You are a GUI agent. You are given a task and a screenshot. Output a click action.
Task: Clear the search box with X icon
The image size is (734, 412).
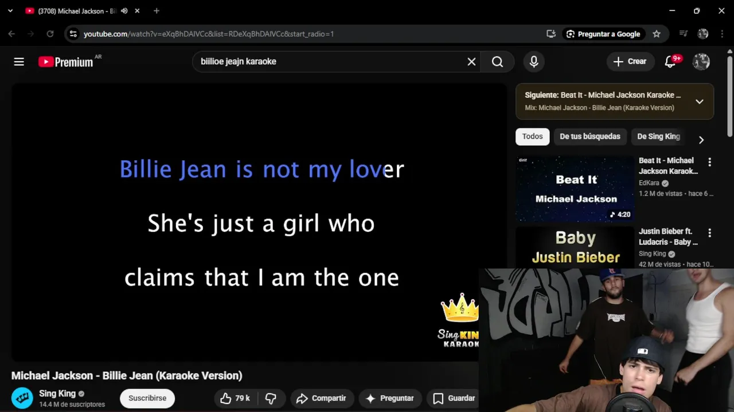click(471, 62)
